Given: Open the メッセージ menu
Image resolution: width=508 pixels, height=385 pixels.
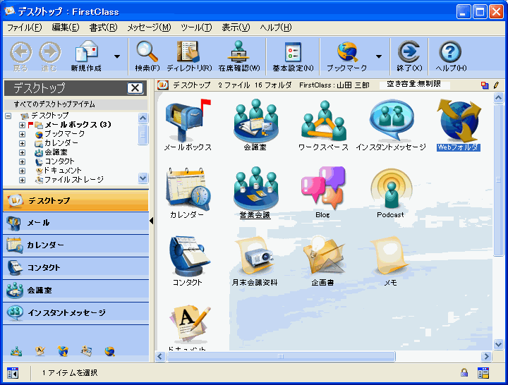Looking at the screenshot, I should coord(148,28).
